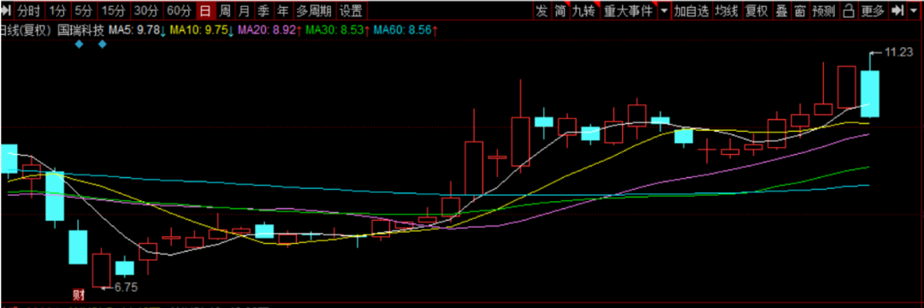Expand the dropdown arrow beside 重大事件
Screen dimensions: 924x308
[664, 10]
